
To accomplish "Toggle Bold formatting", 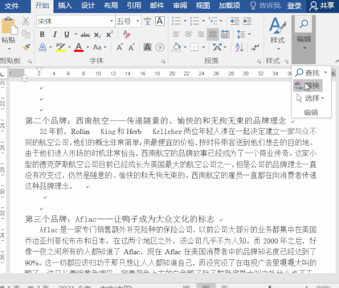I will 42,34.
